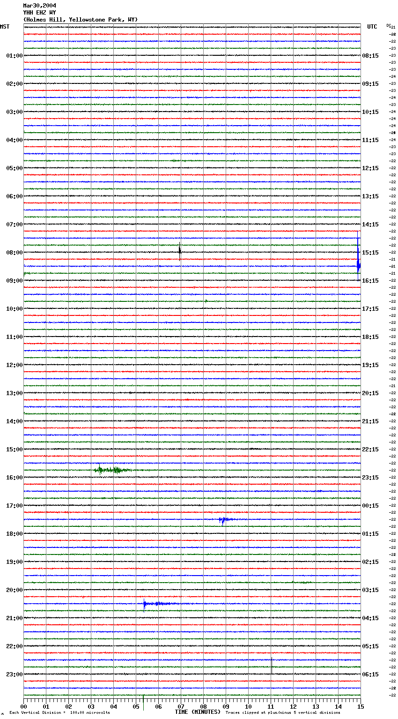Click the '11:00' MST time label
398x719 pixels.
pos(15,337)
